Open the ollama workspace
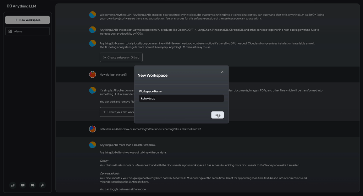The width and height of the screenshot is (363, 196). pos(27,31)
